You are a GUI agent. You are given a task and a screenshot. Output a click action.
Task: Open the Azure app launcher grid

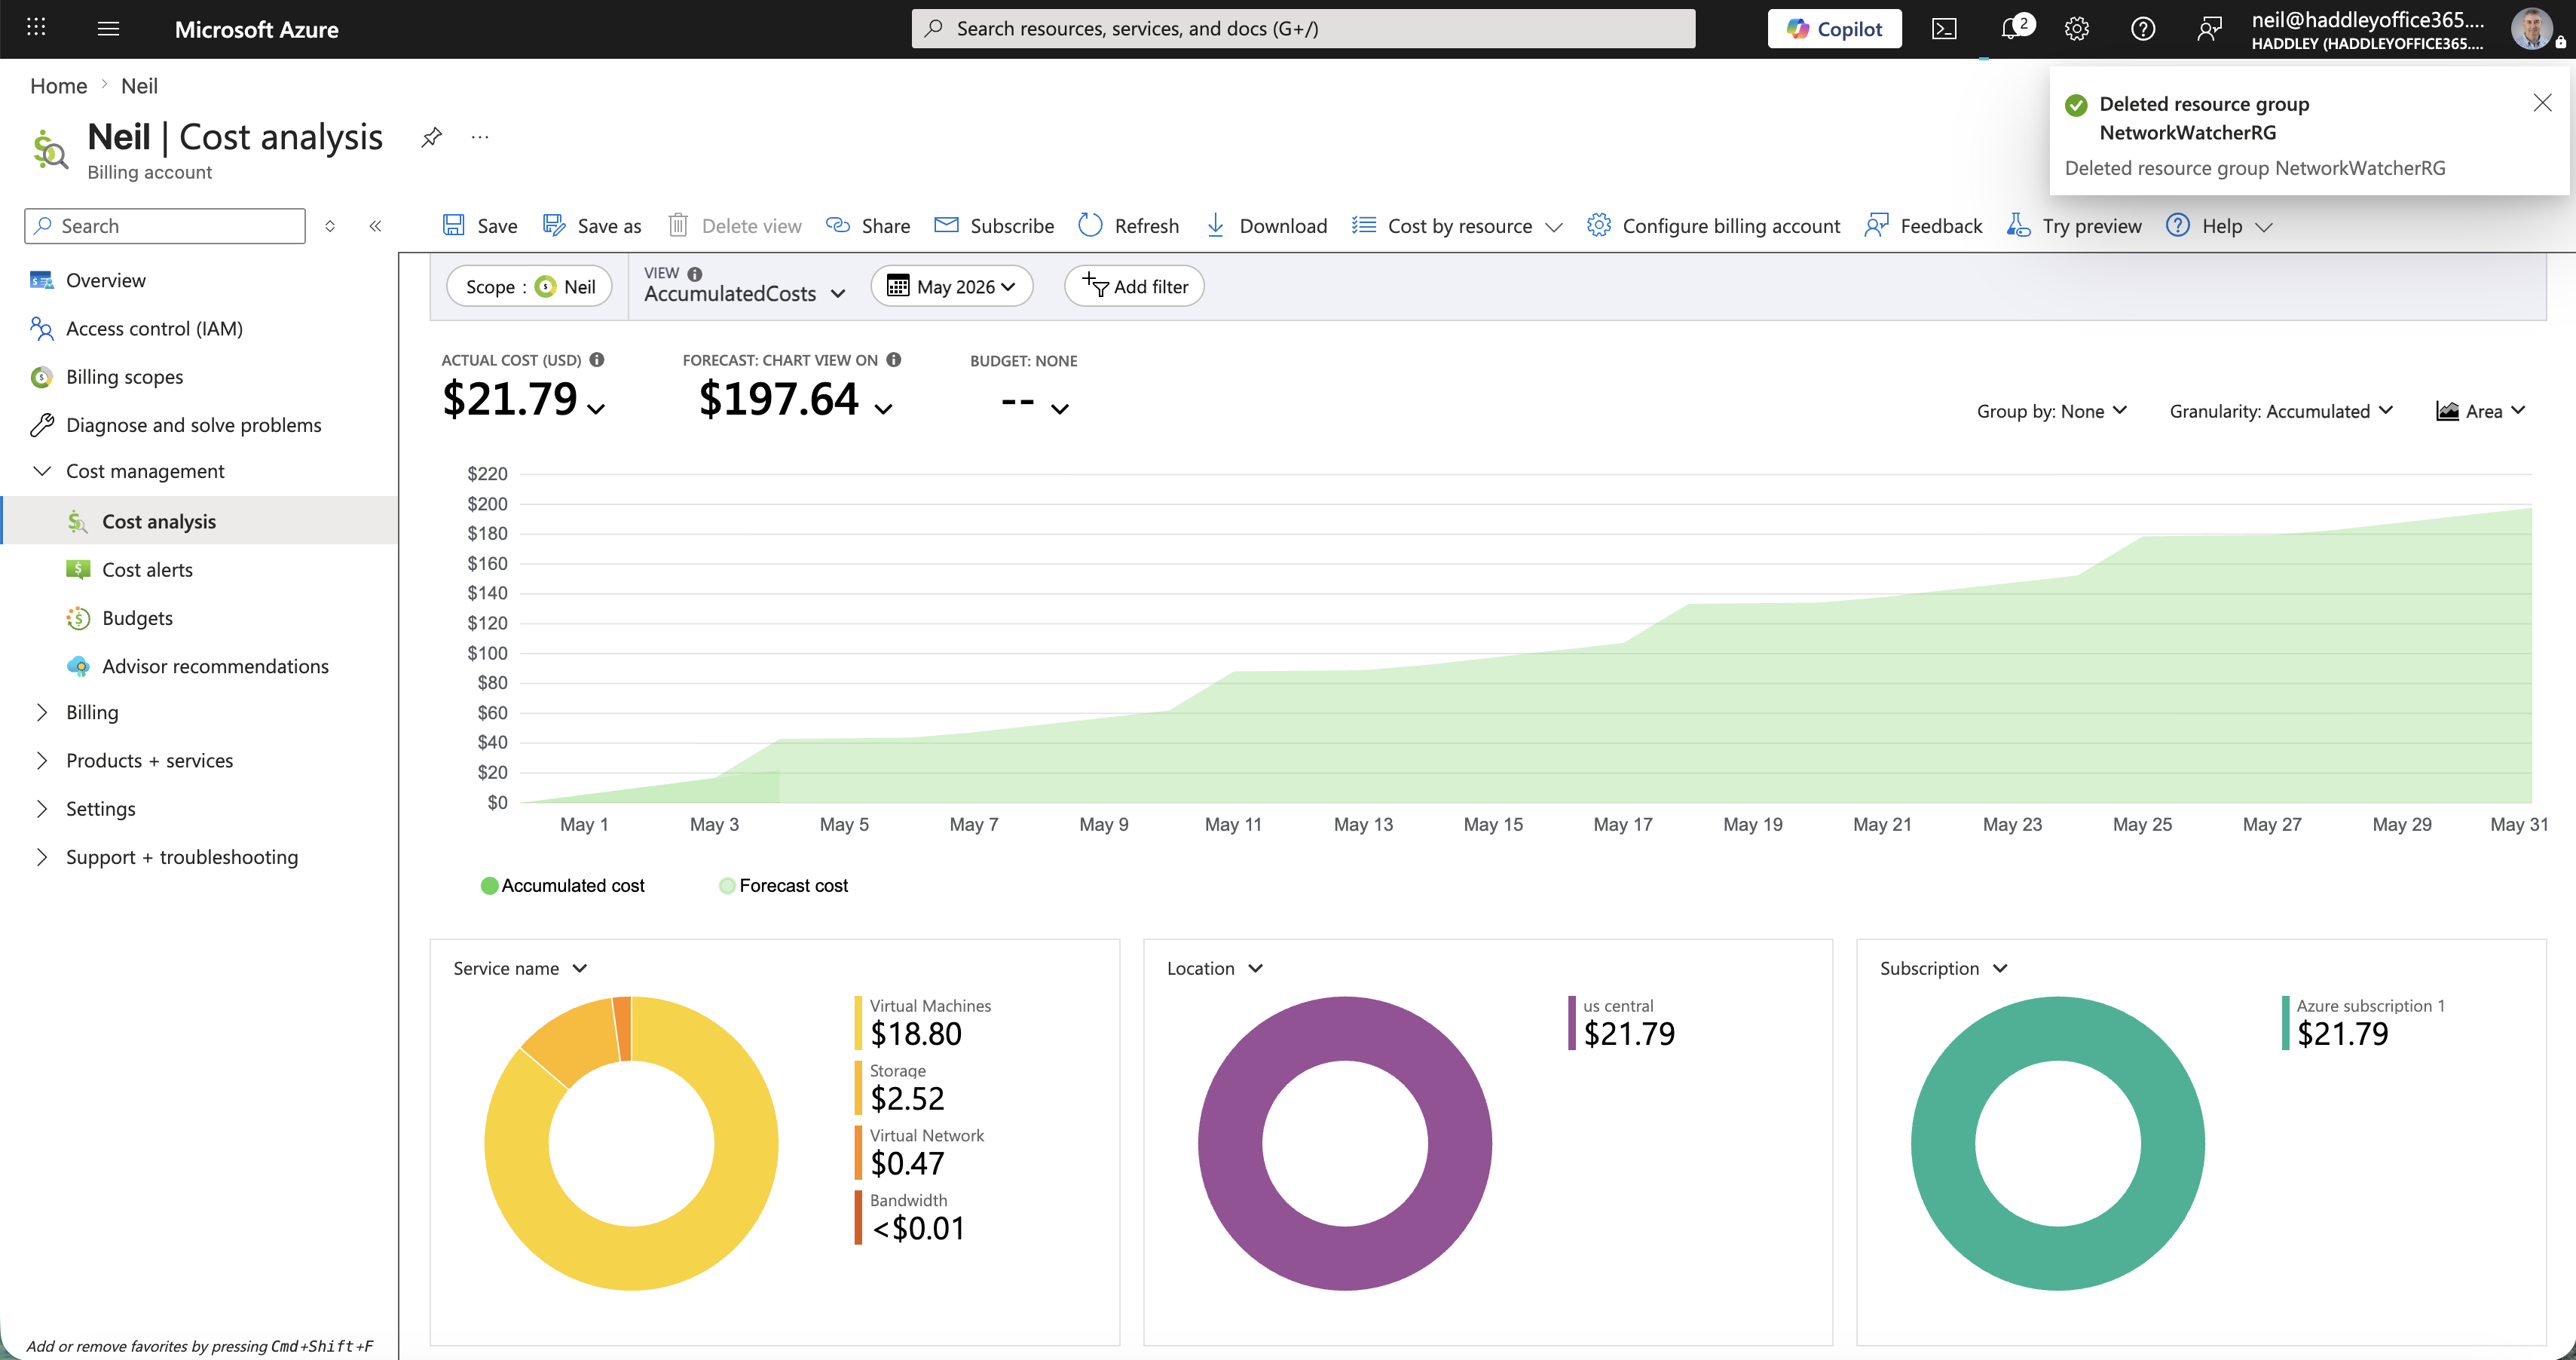36,28
